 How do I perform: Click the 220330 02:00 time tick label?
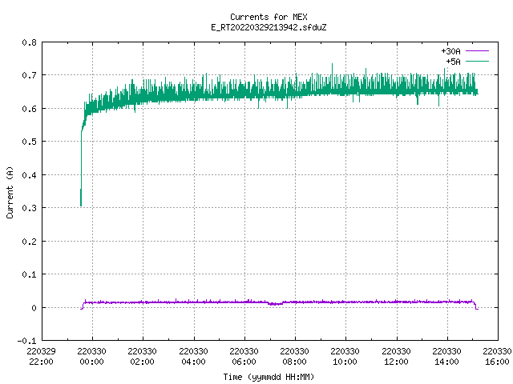[x=143, y=357]
